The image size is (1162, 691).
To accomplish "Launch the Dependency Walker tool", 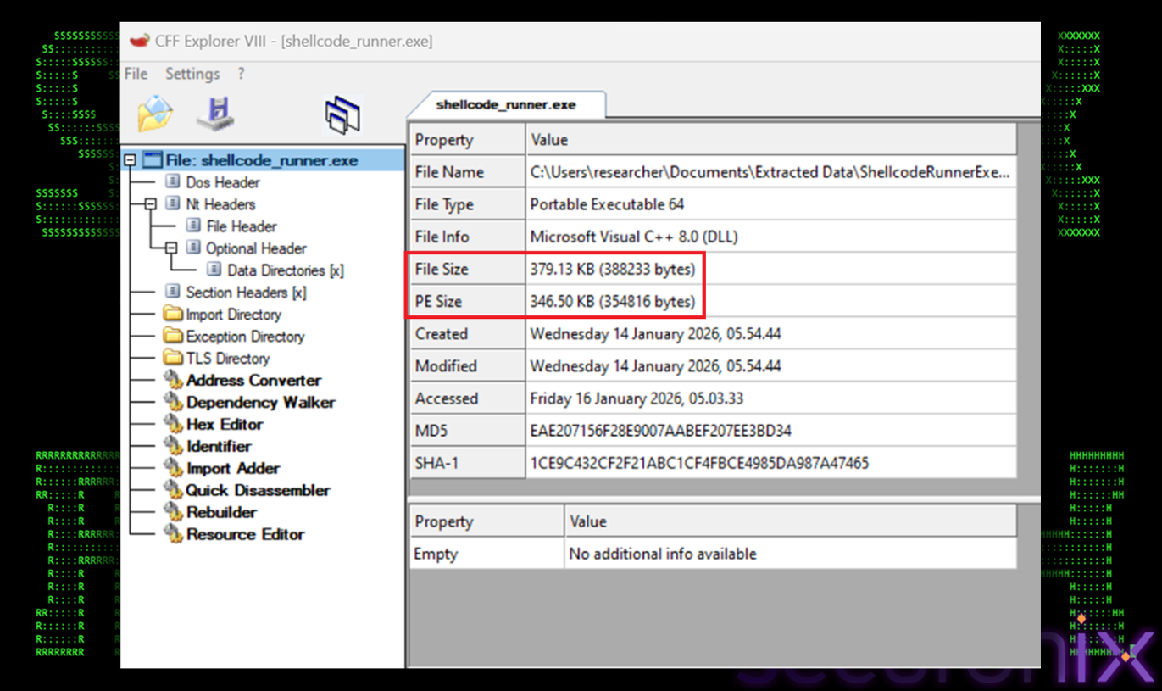I will 260,403.
